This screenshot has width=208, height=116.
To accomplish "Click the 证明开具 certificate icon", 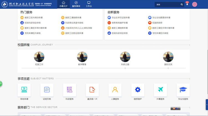I will [x=47, y=90].
